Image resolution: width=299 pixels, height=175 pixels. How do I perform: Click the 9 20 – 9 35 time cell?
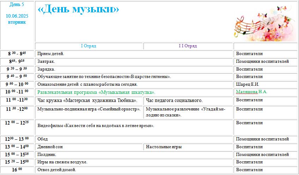pyautogui.click(x=17, y=69)
